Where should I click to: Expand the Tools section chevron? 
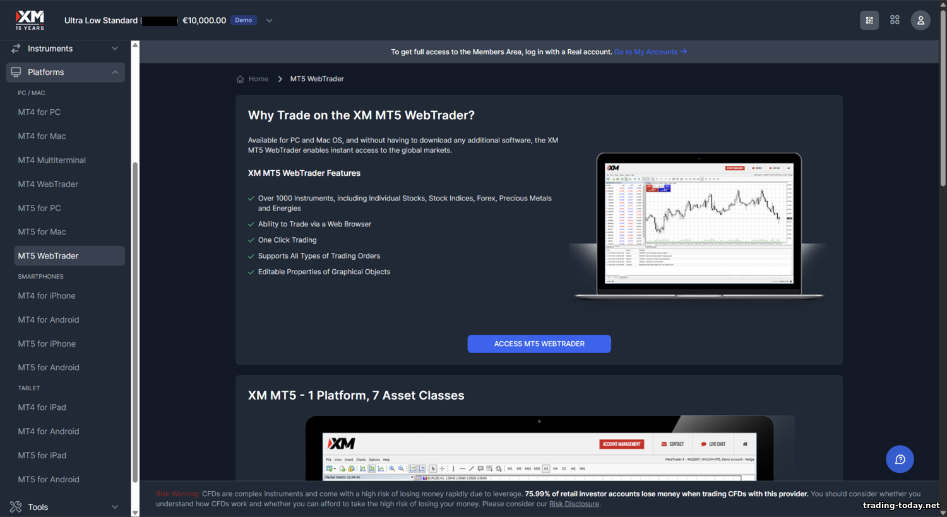(115, 507)
